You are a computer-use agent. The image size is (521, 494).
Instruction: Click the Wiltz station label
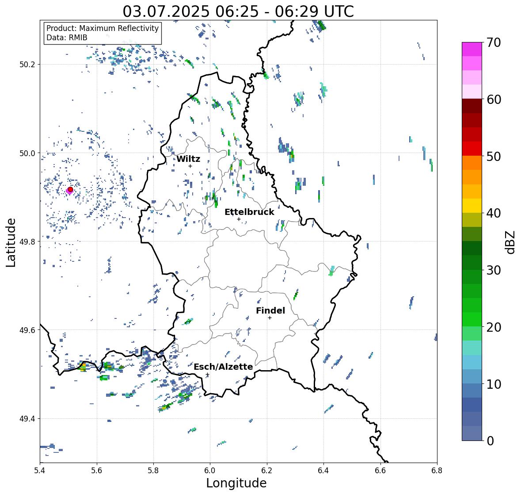click(x=188, y=159)
